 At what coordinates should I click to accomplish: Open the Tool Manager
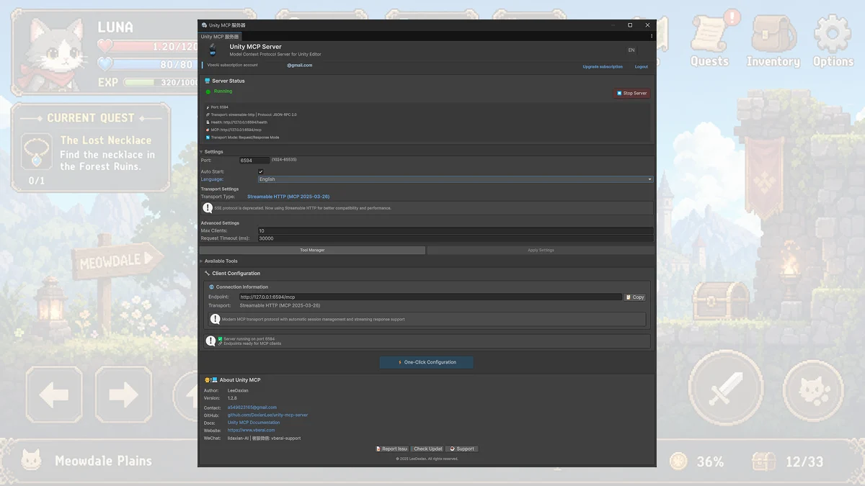(312, 251)
